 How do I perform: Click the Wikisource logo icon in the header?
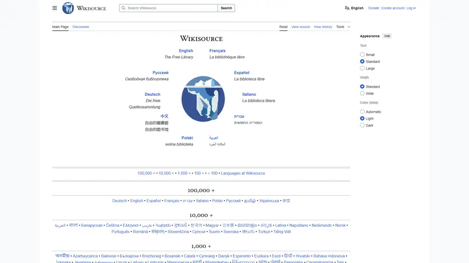click(68, 8)
